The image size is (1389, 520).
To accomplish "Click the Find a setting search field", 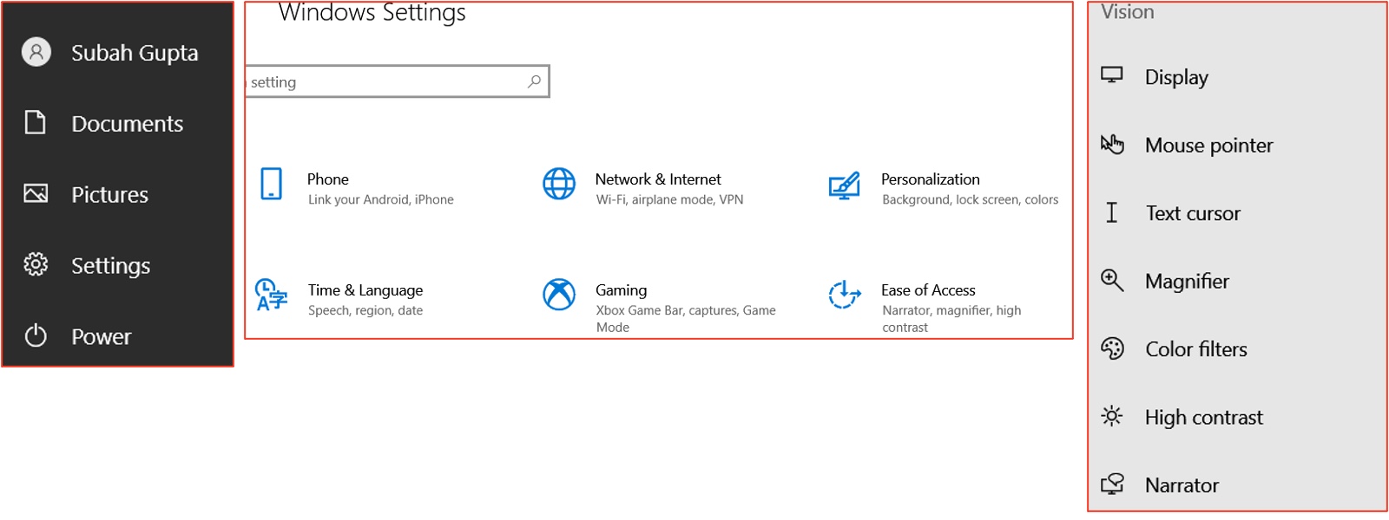I will 398,81.
